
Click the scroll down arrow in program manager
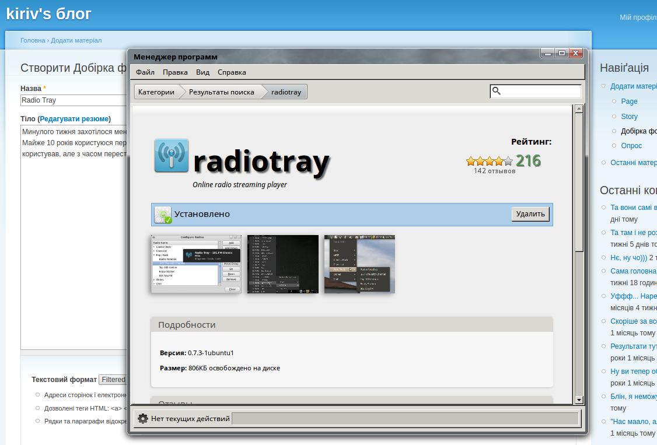click(x=579, y=400)
